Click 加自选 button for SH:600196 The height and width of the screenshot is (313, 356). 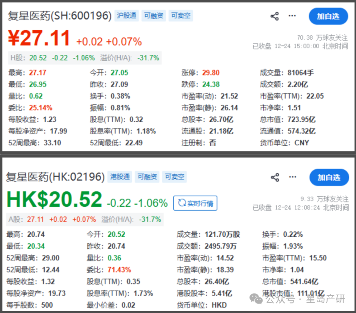point(328,16)
